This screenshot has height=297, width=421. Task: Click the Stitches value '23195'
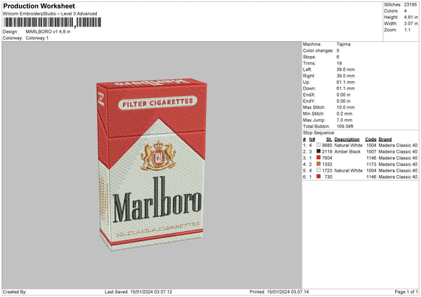(410, 5)
